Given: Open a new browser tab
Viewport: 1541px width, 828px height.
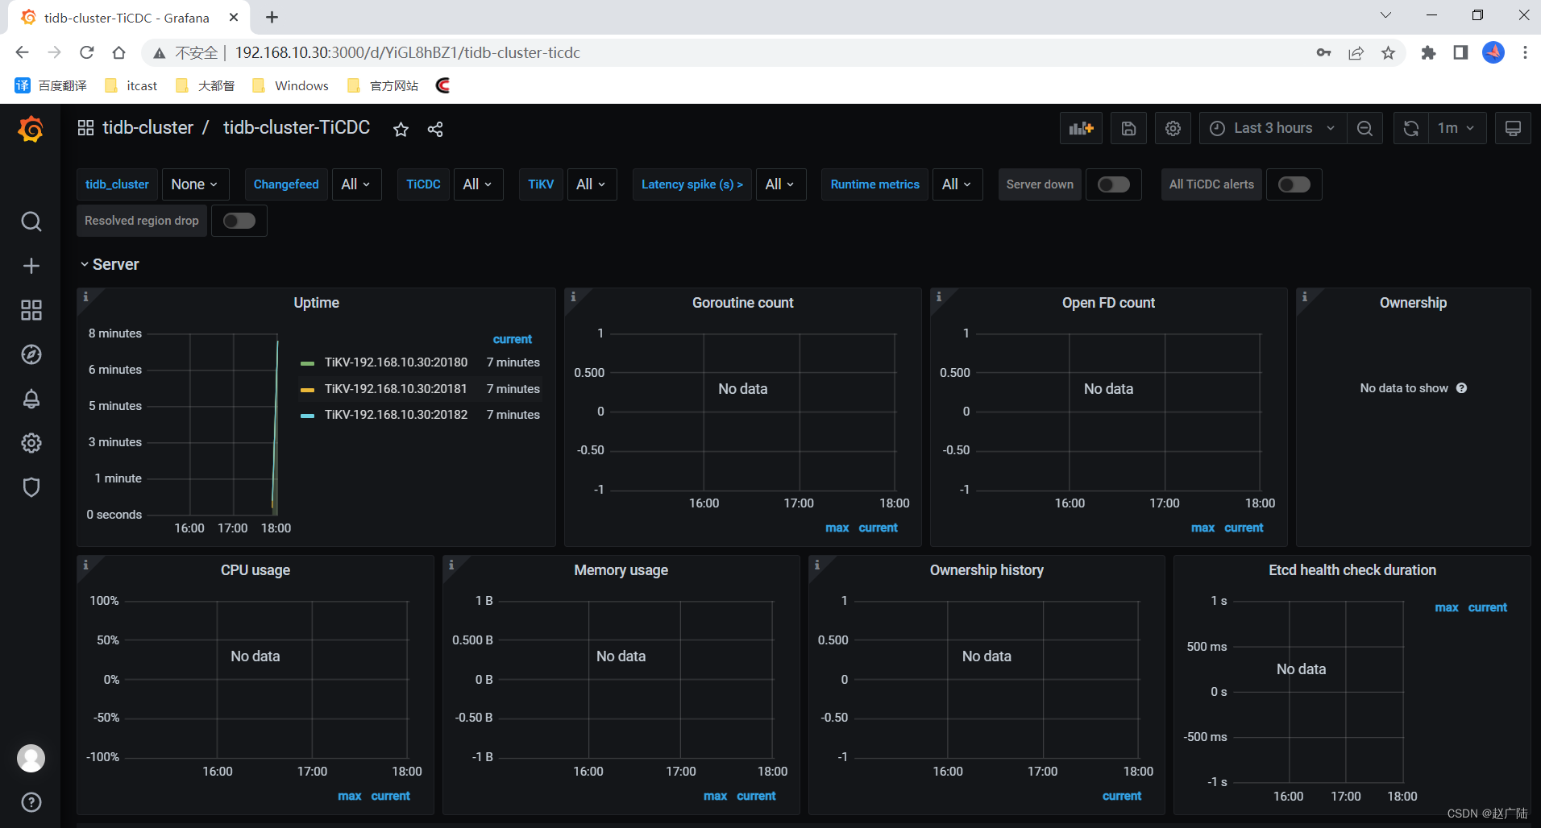Looking at the screenshot, I should click(x=272, y=17).
